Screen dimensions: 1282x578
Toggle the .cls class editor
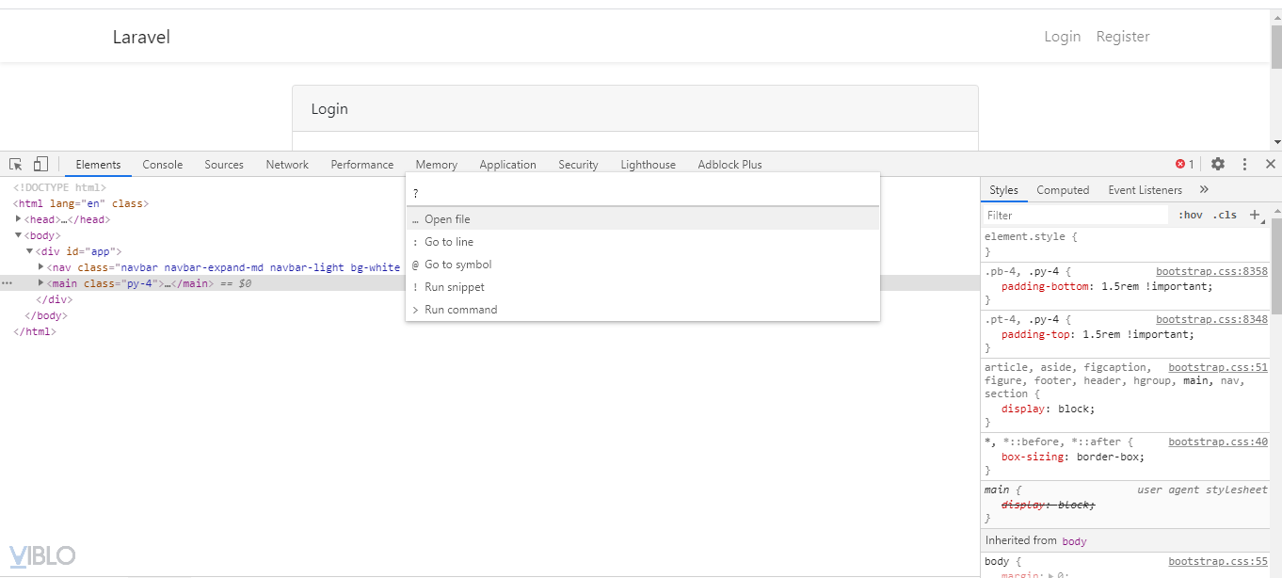click(x=1225, y=215)
